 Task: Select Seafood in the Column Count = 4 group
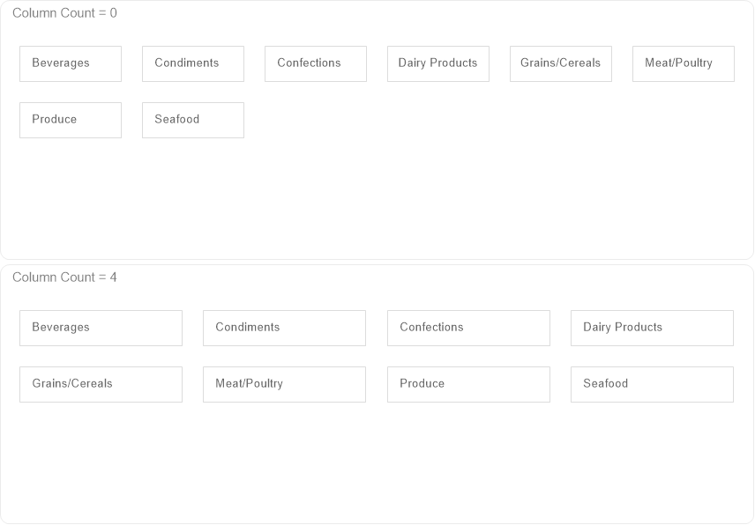click(x=652, y=384)
